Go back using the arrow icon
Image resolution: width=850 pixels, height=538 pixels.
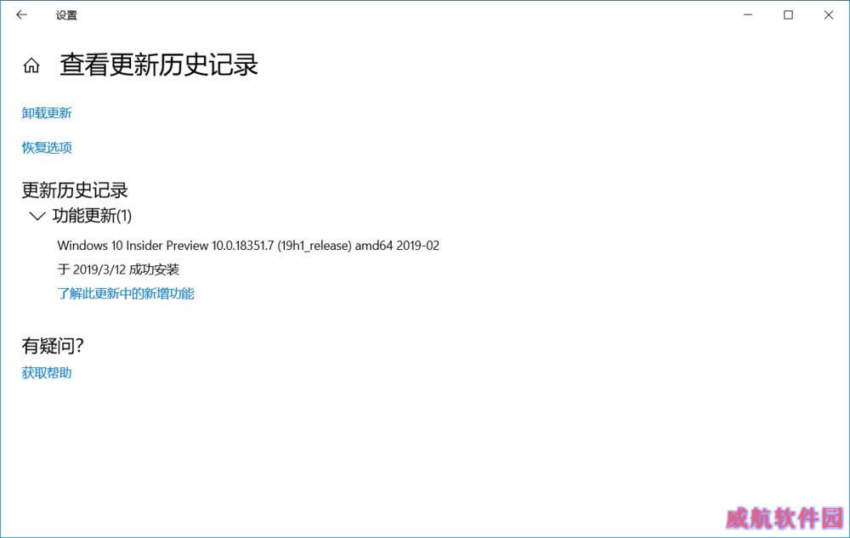coord(22,15)
